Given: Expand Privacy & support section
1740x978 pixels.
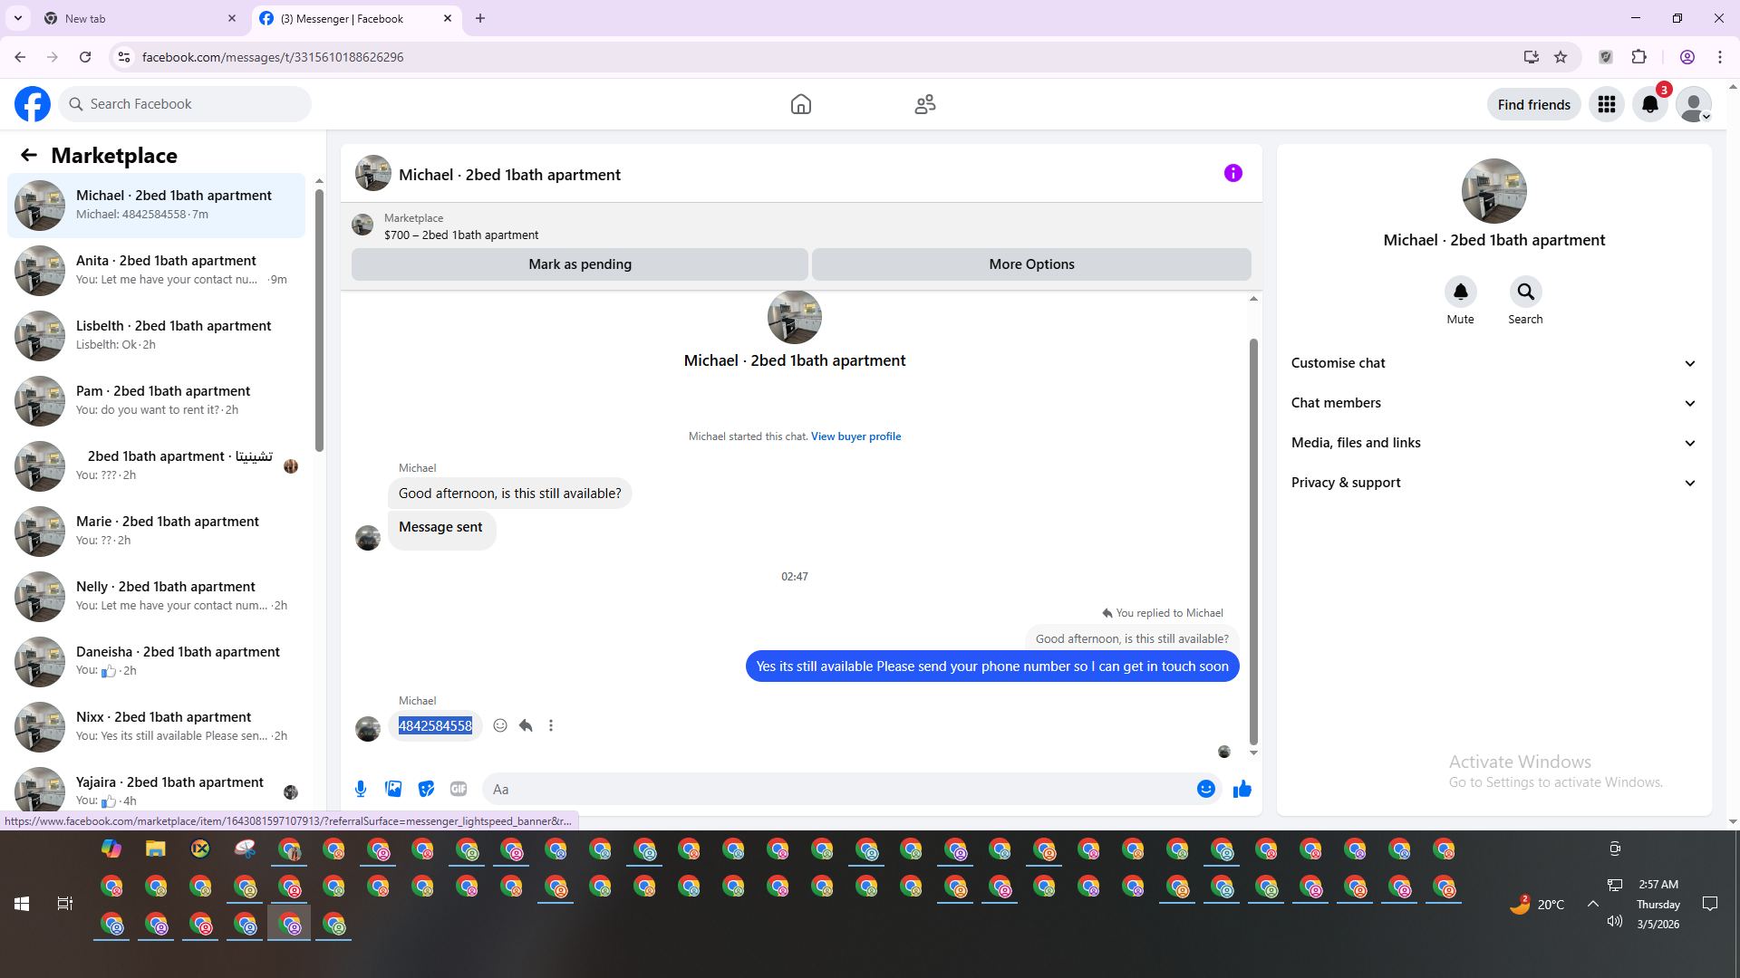Looking at the screenshot, I should 1493,483.
